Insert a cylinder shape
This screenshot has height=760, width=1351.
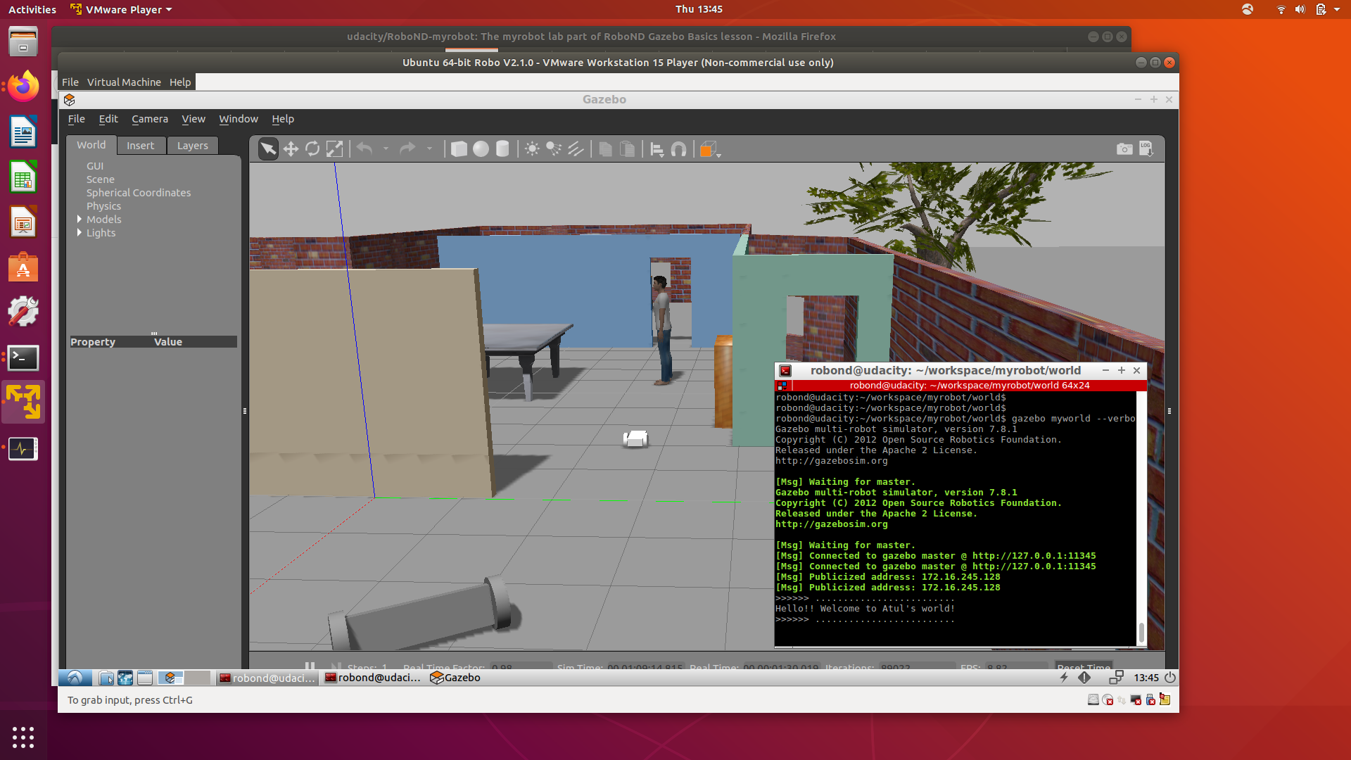coord(502,149)
